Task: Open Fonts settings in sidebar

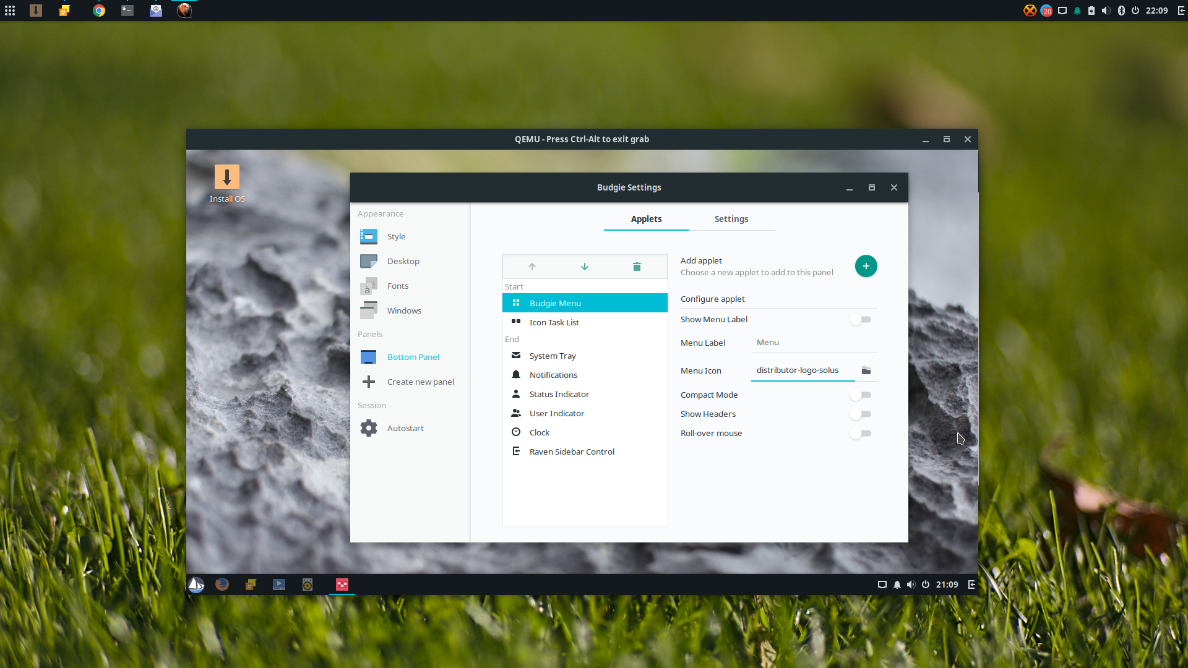Action: pyautogui.click(x=410, y=286)
